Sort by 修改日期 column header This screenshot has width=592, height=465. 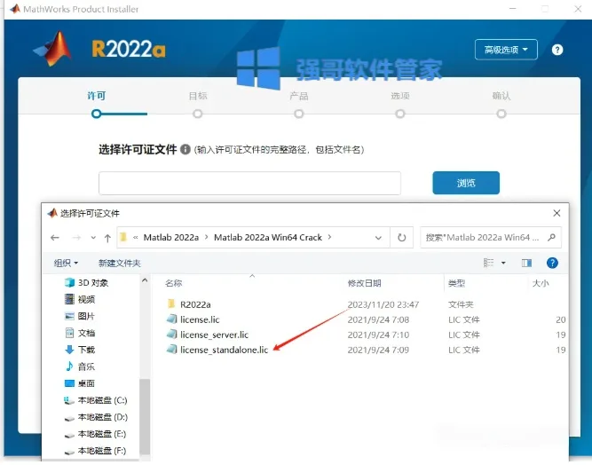pos(364,283)
